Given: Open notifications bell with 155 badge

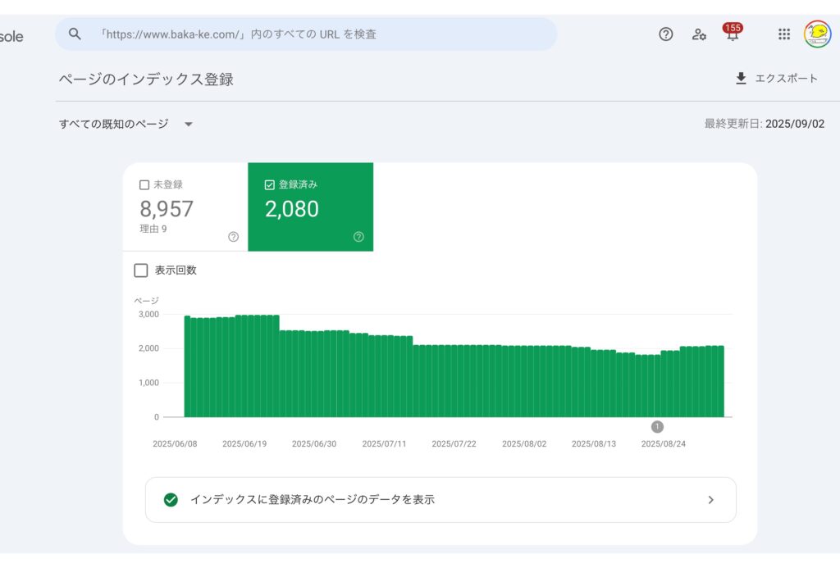Looking at the screenshot, I should pyautogui.click(x=732, y=34).
